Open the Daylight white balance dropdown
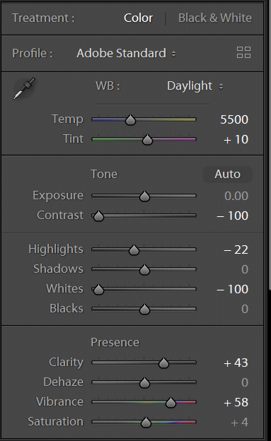271x441 pixels. click(x=195, y=86)
